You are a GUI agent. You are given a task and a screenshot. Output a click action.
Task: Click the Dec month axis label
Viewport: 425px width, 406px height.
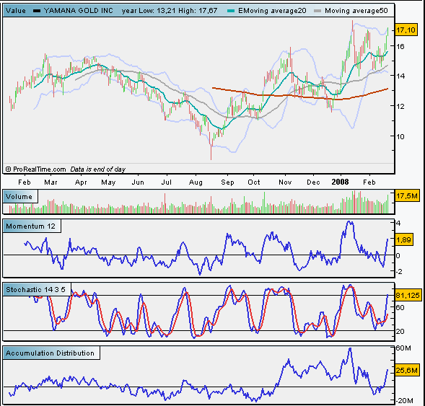coord(313,182)
